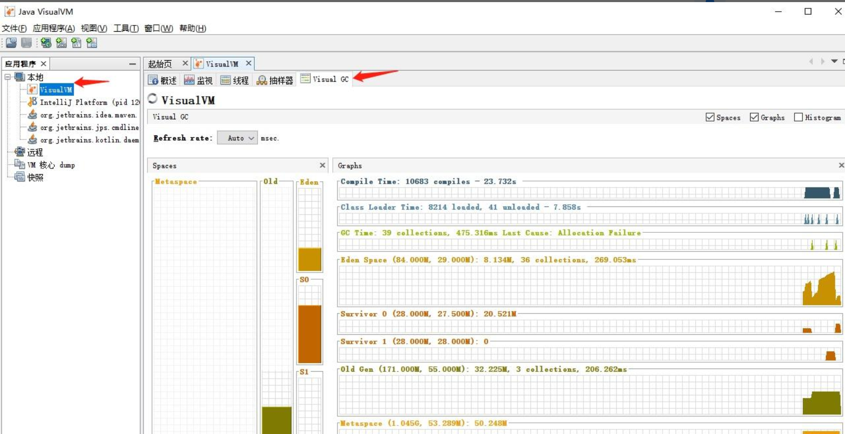Uncheck the Spaces checkbox
Viewport: 845px width, 434px height.
[x=710, y=117]
